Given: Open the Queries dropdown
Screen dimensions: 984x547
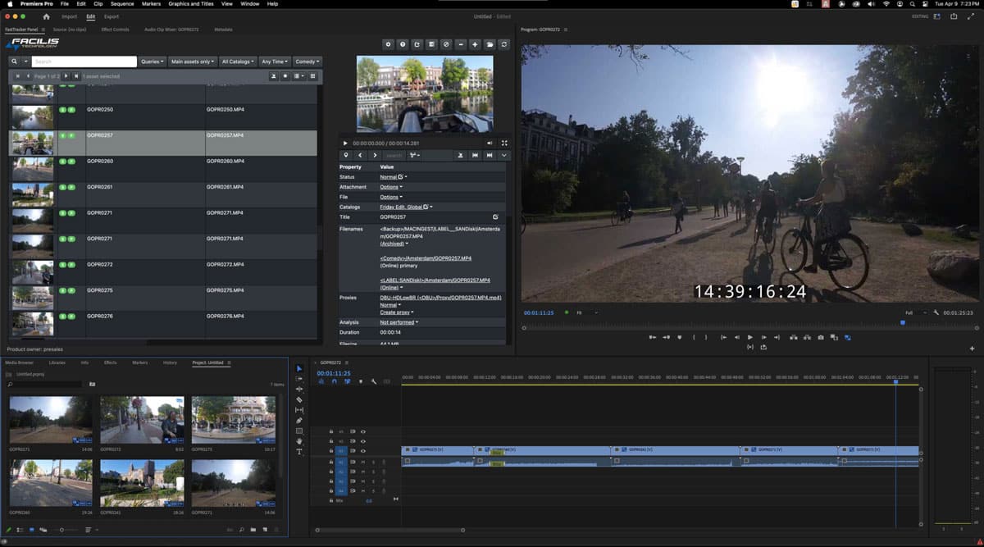Looking at the screenshot, I should coord(152,62).
